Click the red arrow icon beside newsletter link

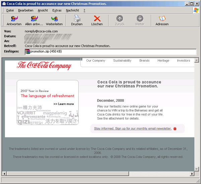point(175,129)
